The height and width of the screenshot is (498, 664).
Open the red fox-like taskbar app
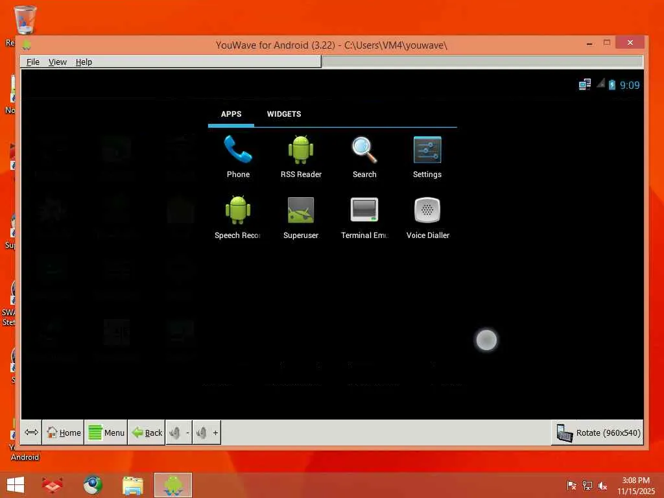pyautogui.click(x=52, y=485)
